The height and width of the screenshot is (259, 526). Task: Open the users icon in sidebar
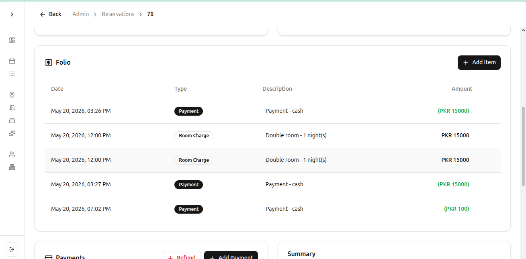12,154
